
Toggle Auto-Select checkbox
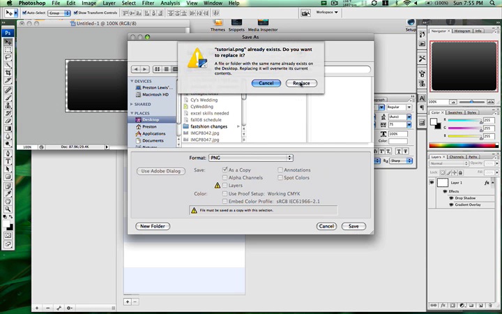click(x=24, y=13)
